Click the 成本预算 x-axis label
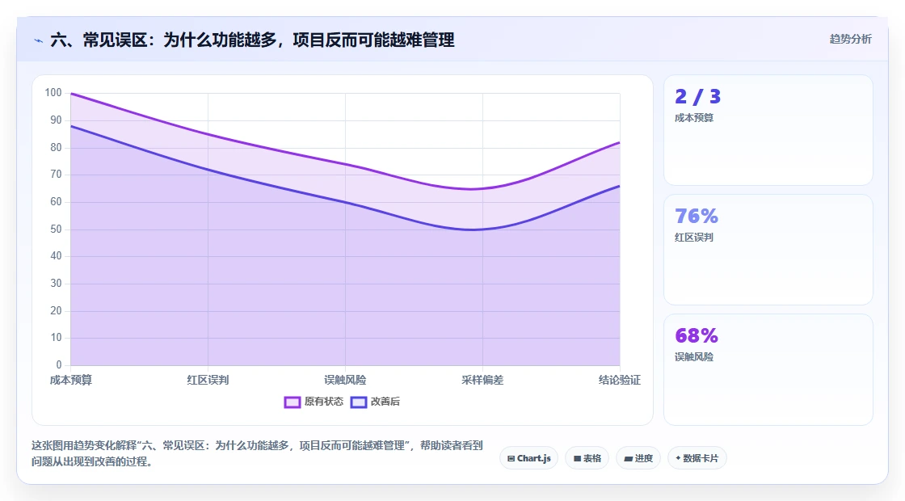Viewport: 905px width, 501px height. pyautogui.click(x=71, y=380)
